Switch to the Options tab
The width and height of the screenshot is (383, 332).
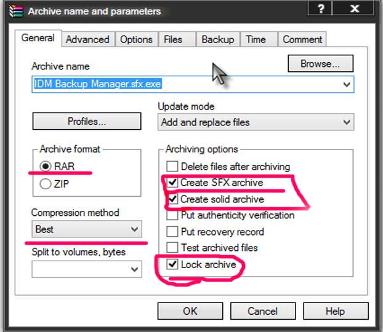136,39
